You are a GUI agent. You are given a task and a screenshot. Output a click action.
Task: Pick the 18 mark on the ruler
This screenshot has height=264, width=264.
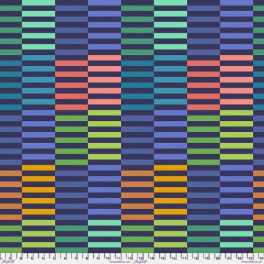tap(195, 258)
